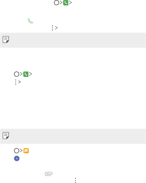This screenshot has width=146, height=183.
Task: Click the paperclip attachment icon
Action: (x=49, y=174)
